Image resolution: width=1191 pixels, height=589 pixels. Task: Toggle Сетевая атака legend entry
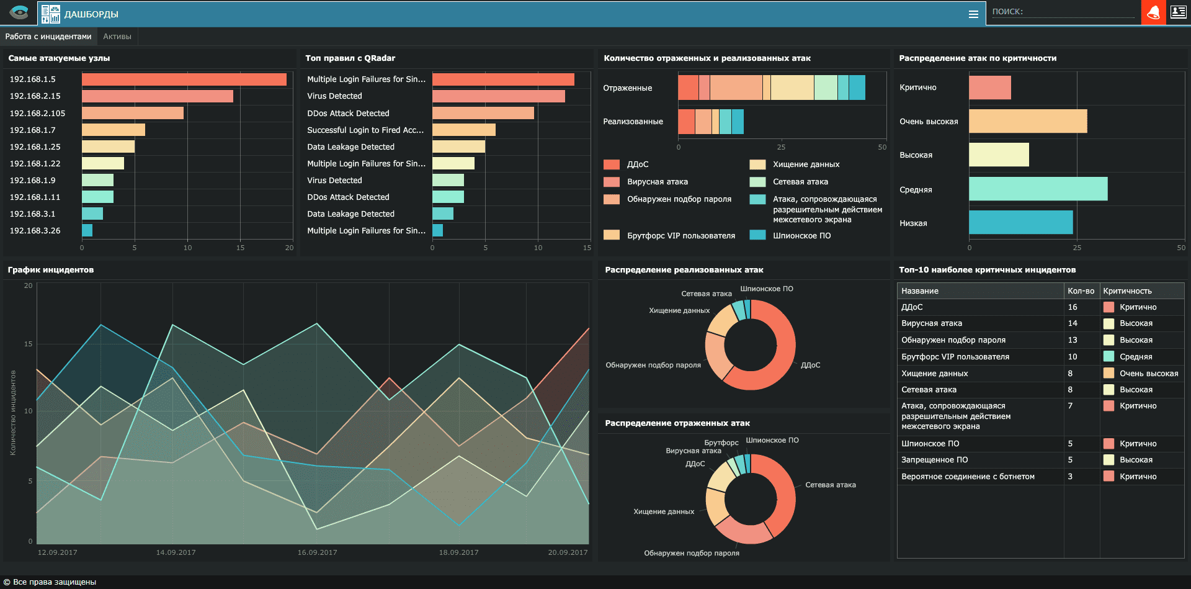pyautogui.click(x=789, y=182)
